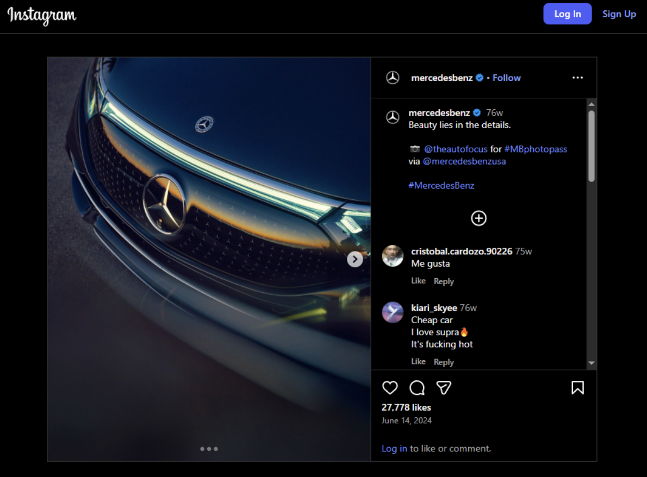The image size is (647, 477).
Task: Like the "Me gusta" comment
Action: tap(418, 281)
